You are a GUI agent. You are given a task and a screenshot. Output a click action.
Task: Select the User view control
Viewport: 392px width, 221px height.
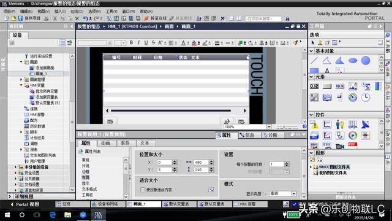coord(339,124)
